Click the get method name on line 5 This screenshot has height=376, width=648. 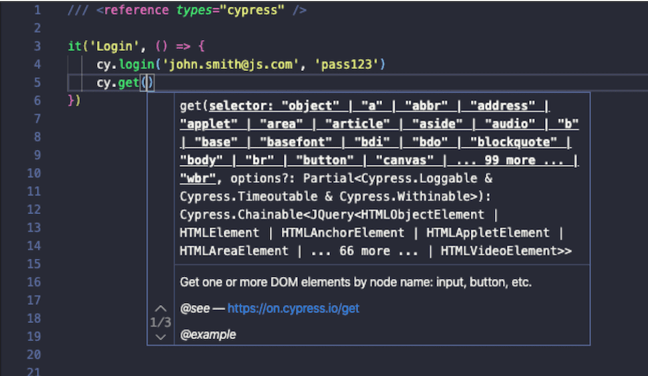point(129,82)
